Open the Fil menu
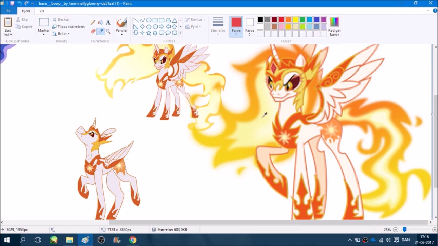The width and height of the screenshot is (438, 246). (8, 11)
